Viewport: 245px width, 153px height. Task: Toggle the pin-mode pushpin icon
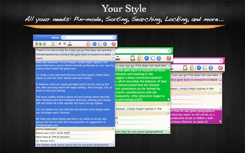[x=59, y=44]
